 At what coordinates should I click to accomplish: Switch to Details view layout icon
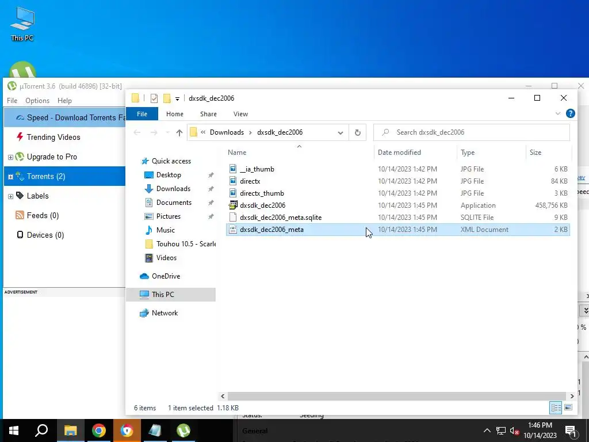tap(556, 407)
